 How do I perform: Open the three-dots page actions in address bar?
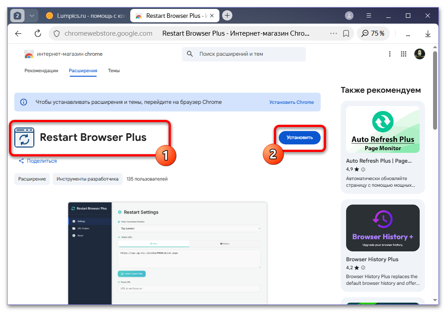point(333,33)
